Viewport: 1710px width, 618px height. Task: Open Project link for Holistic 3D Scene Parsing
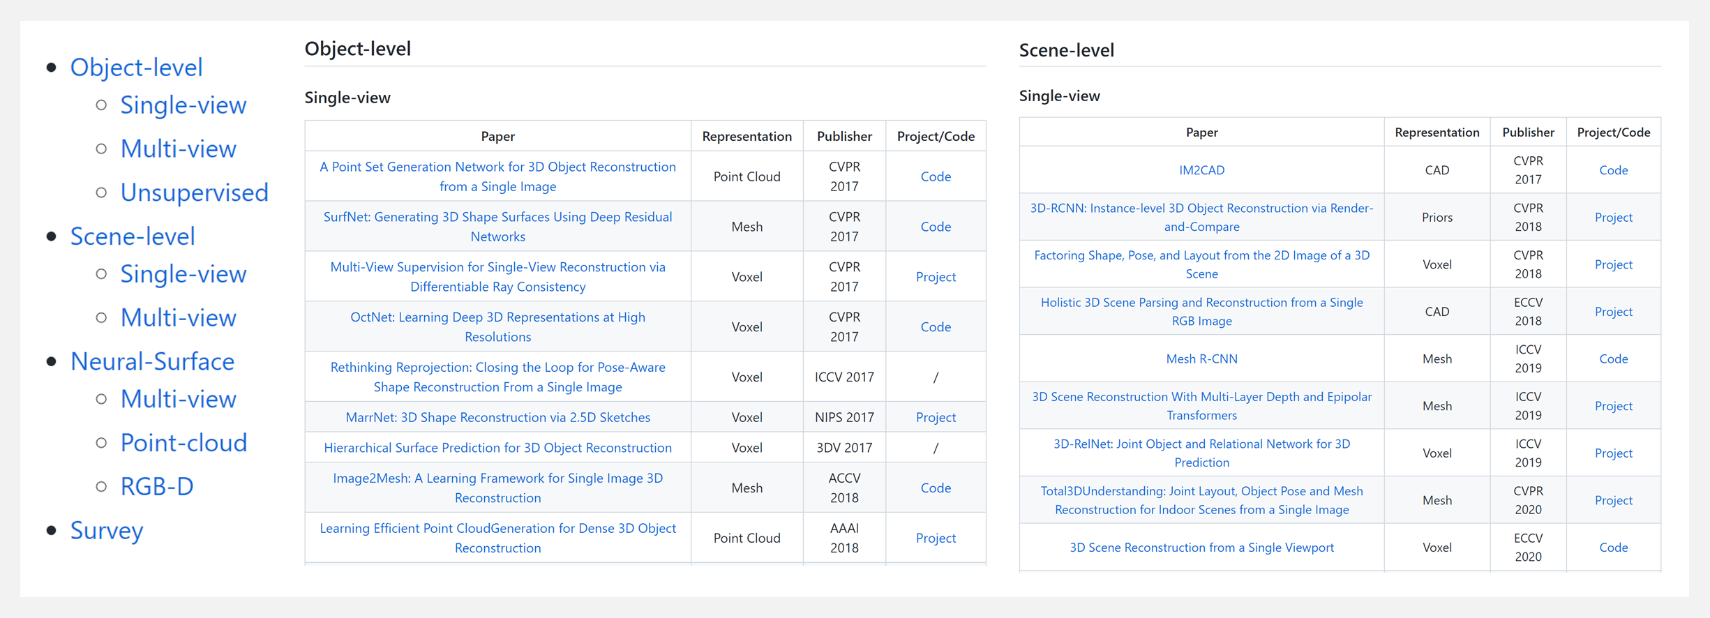click(x=1613, y=312)
